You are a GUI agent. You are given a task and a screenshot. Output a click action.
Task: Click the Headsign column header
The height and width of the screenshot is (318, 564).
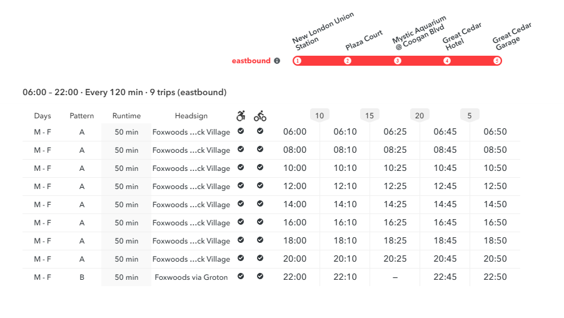coord(191,116)
